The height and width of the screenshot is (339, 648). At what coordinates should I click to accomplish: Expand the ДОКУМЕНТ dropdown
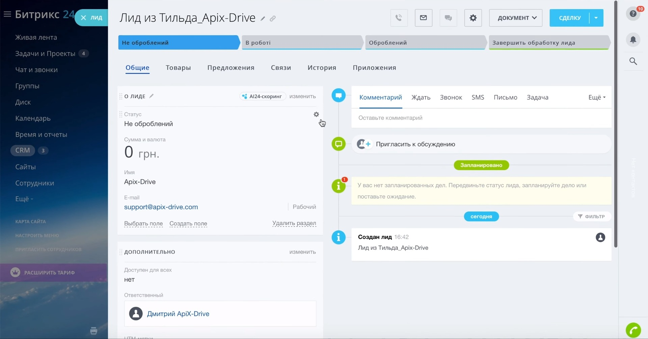click(516, 18)
